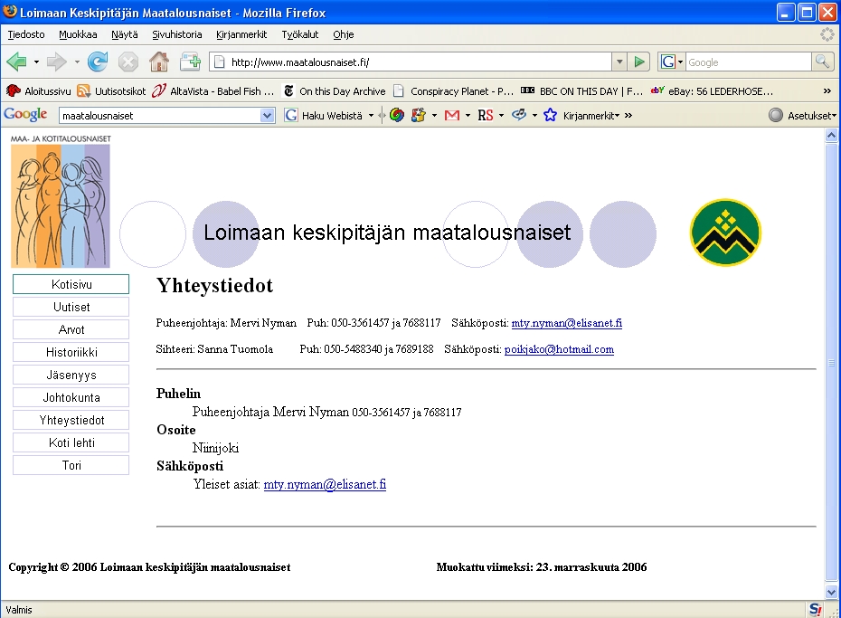Show hidden bookmarks via the toolbar chevron
The width and height of the screenshot is (841, 618).
(x=827, y=91)
